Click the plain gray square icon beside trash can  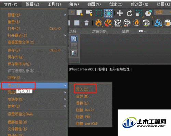tap(77, 23)
